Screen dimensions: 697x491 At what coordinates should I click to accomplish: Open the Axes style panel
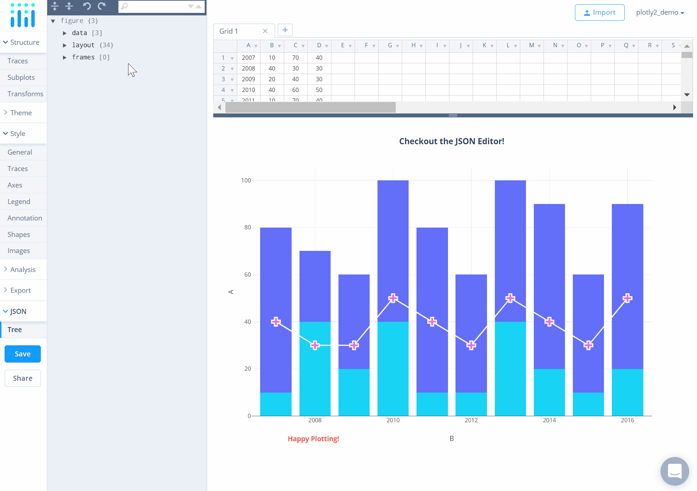[x=15, y=185]
